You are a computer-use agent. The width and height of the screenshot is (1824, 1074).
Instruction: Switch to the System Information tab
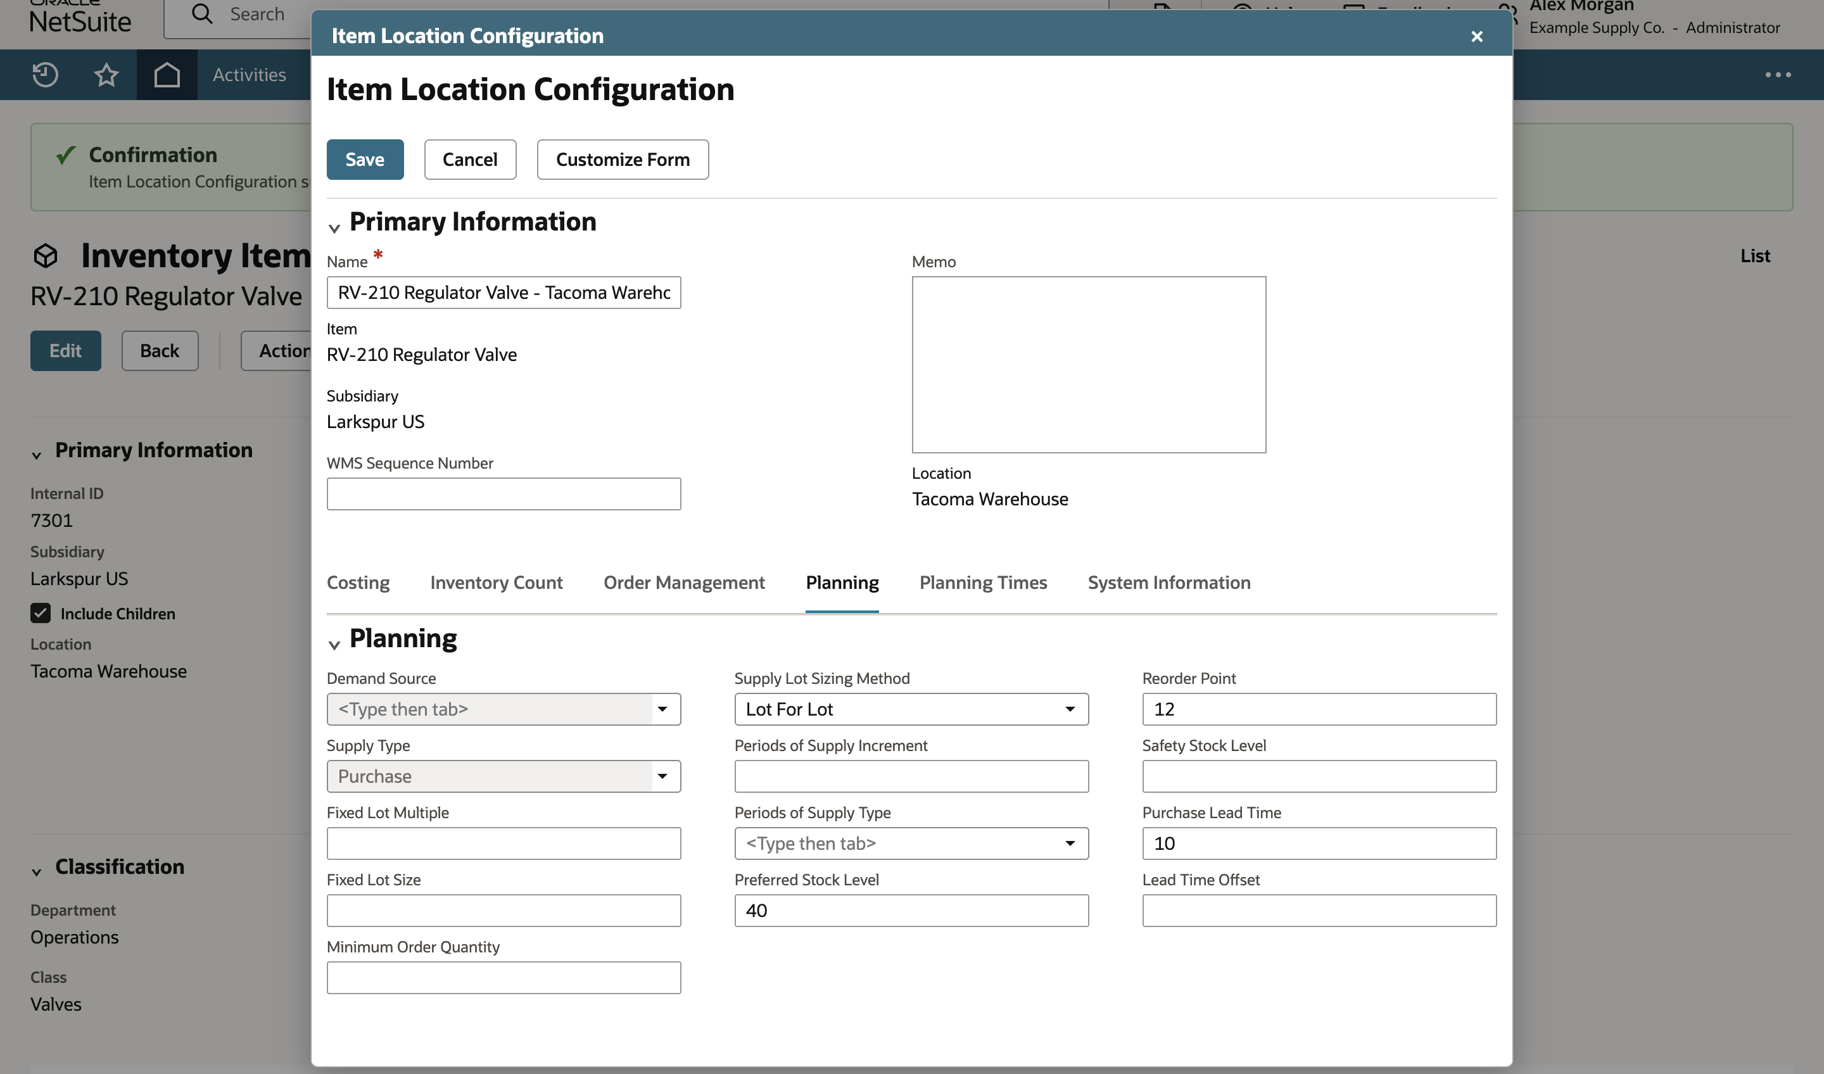click(1169, 583)
